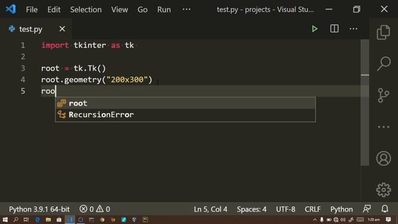
Task: Select Python 3.9.1 64-bit interpreter
Action: tap(39, 209)
